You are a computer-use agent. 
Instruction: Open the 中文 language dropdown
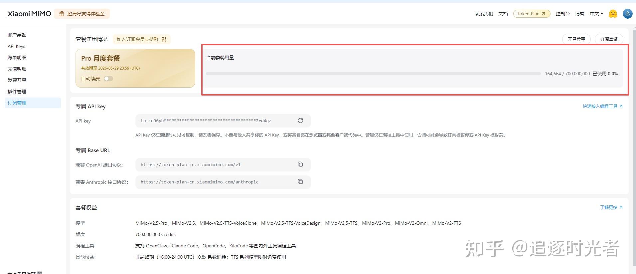point(596,14)
